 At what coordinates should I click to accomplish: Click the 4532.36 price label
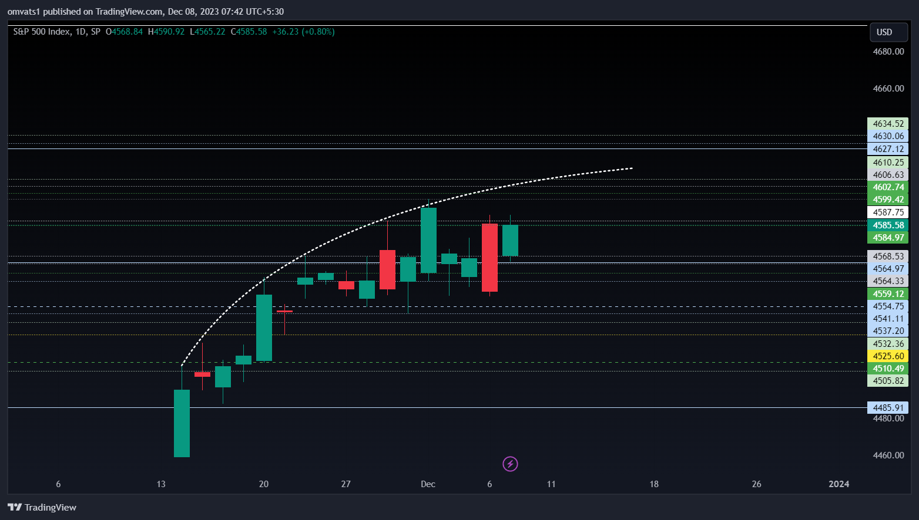(x=888, y=344)
